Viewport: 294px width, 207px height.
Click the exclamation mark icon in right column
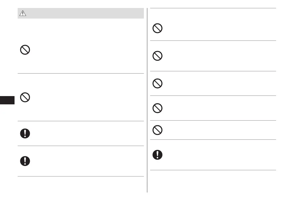click(158, 155)
